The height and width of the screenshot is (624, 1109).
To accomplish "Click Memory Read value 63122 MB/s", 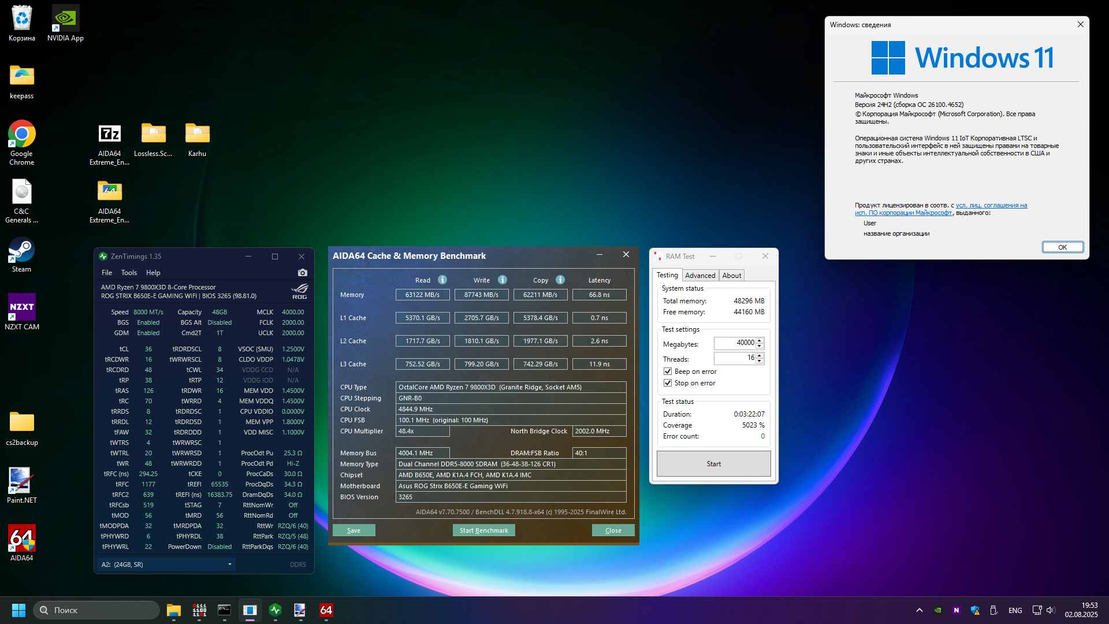I will [422, 295].
